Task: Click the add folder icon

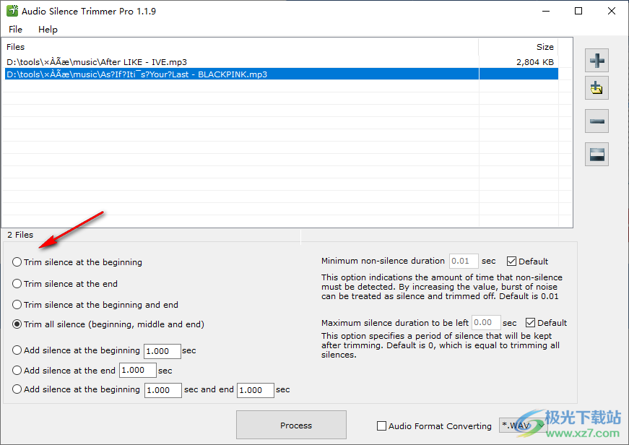Action: coord(597,89)
